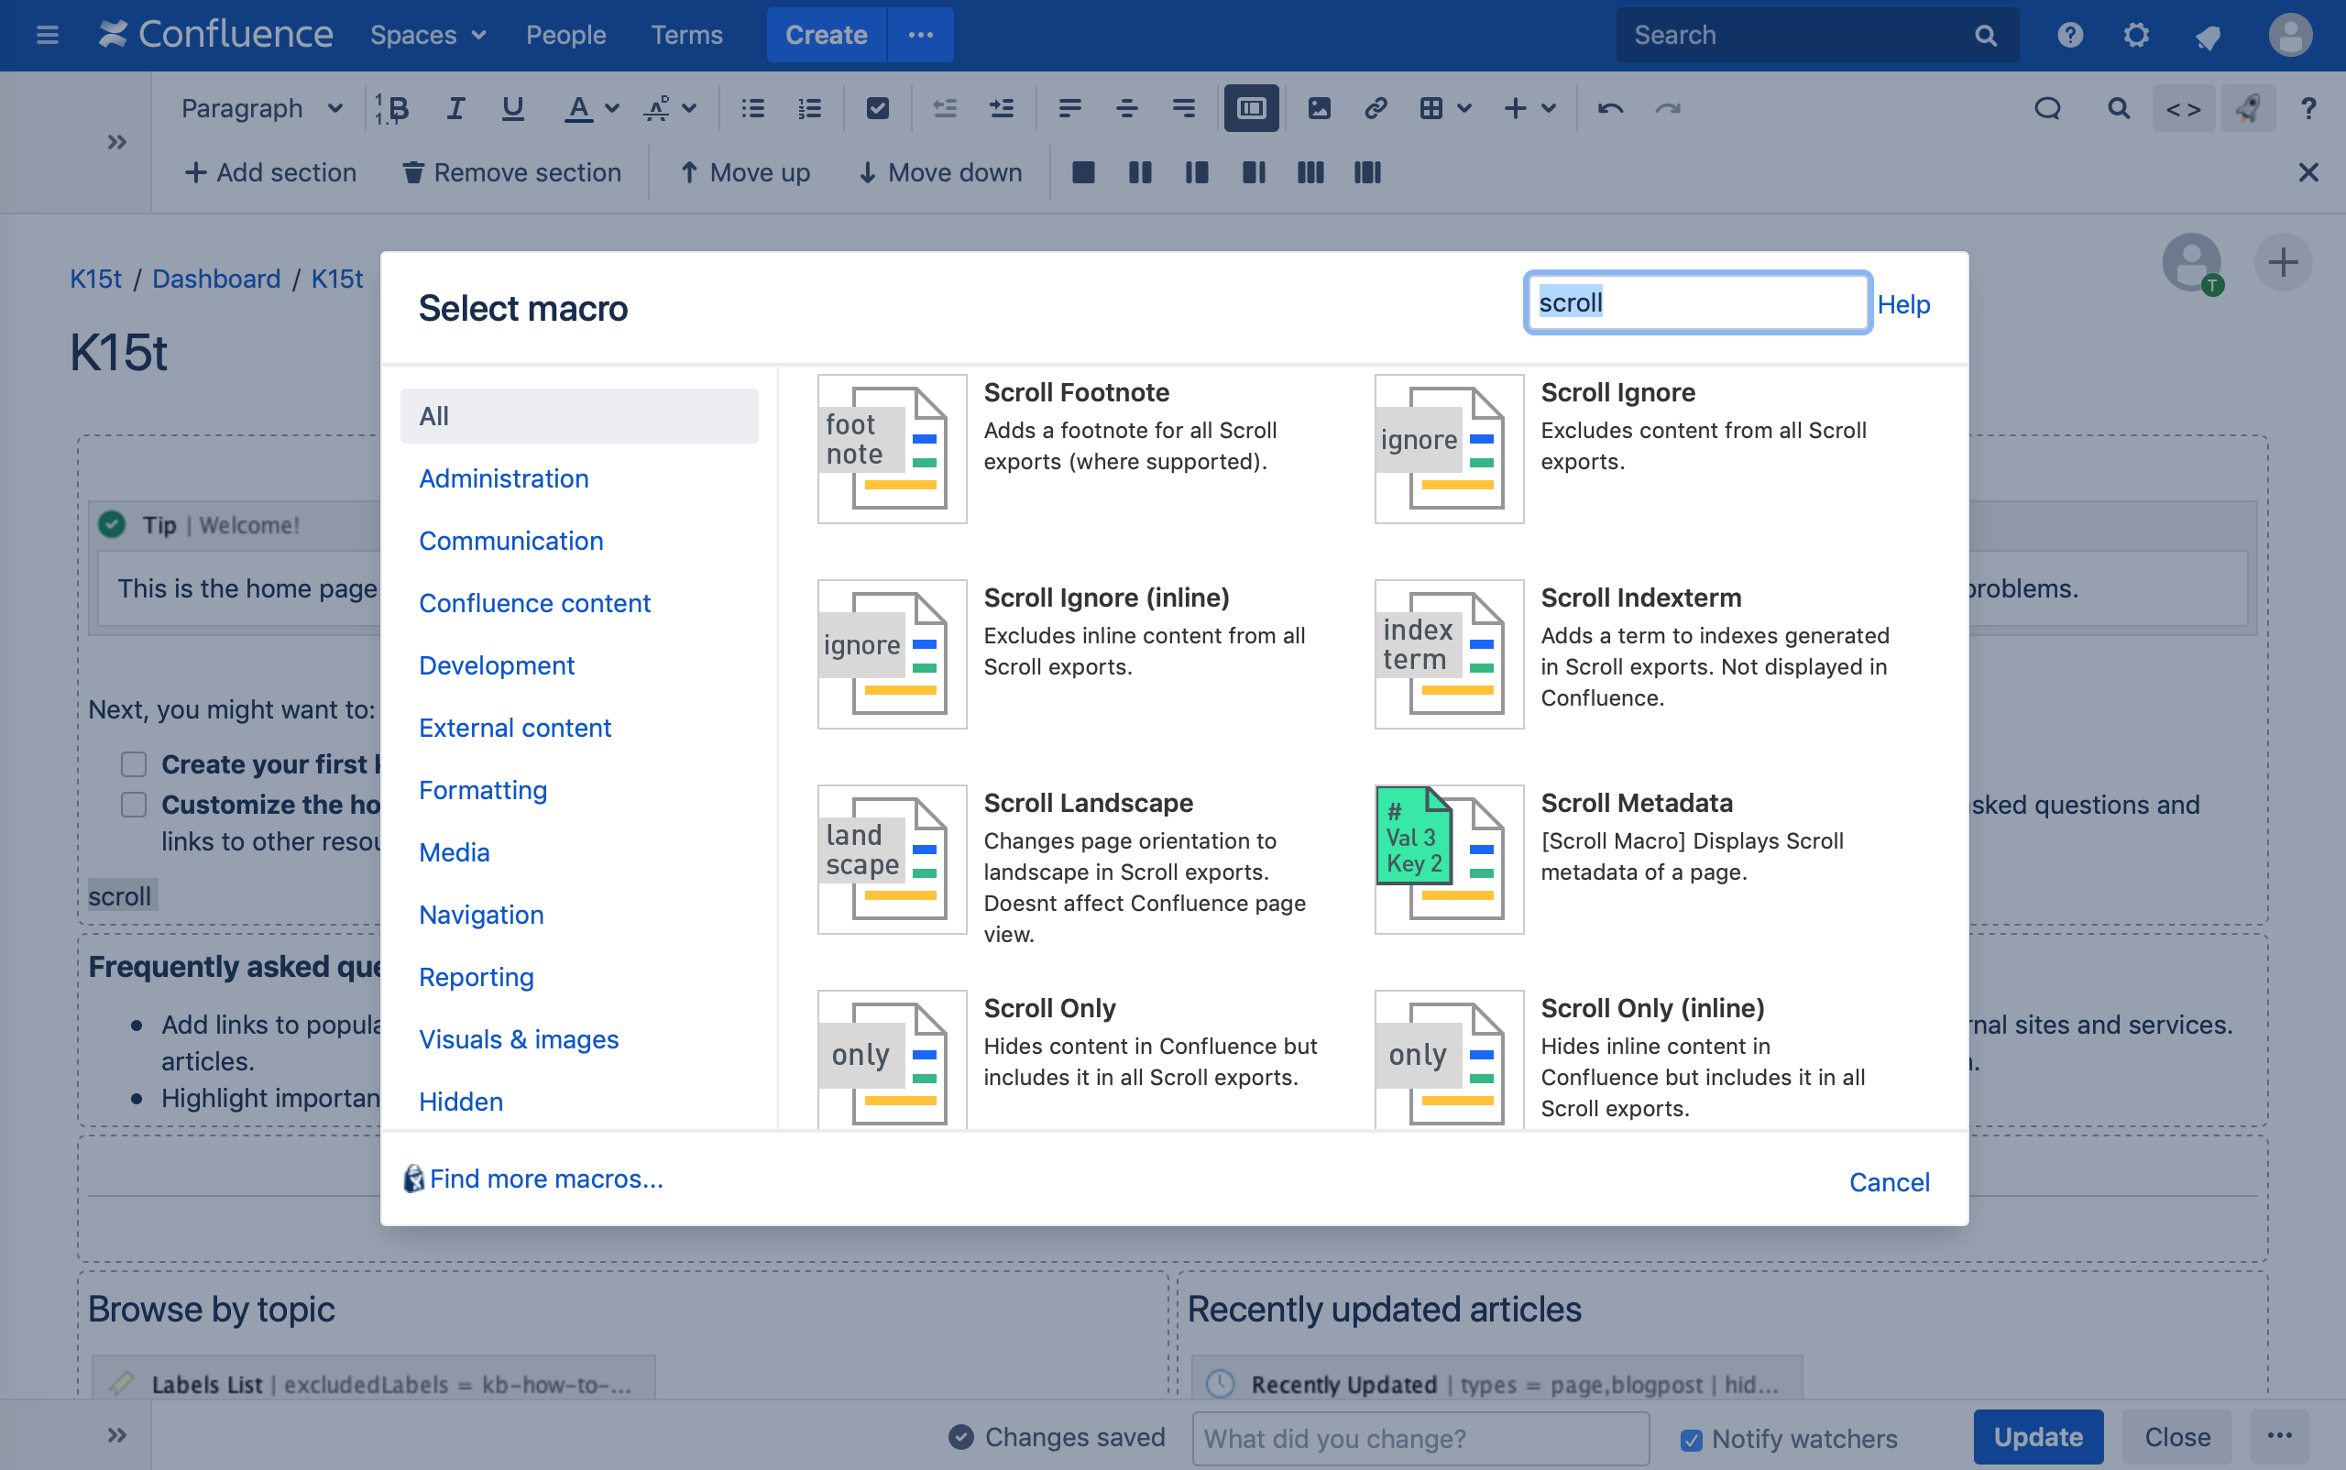Image resolution: width=2346 pixels, height=1470 pixels.
Task: Open the insert-more elements chevron menu
Action: point(1548,108)
